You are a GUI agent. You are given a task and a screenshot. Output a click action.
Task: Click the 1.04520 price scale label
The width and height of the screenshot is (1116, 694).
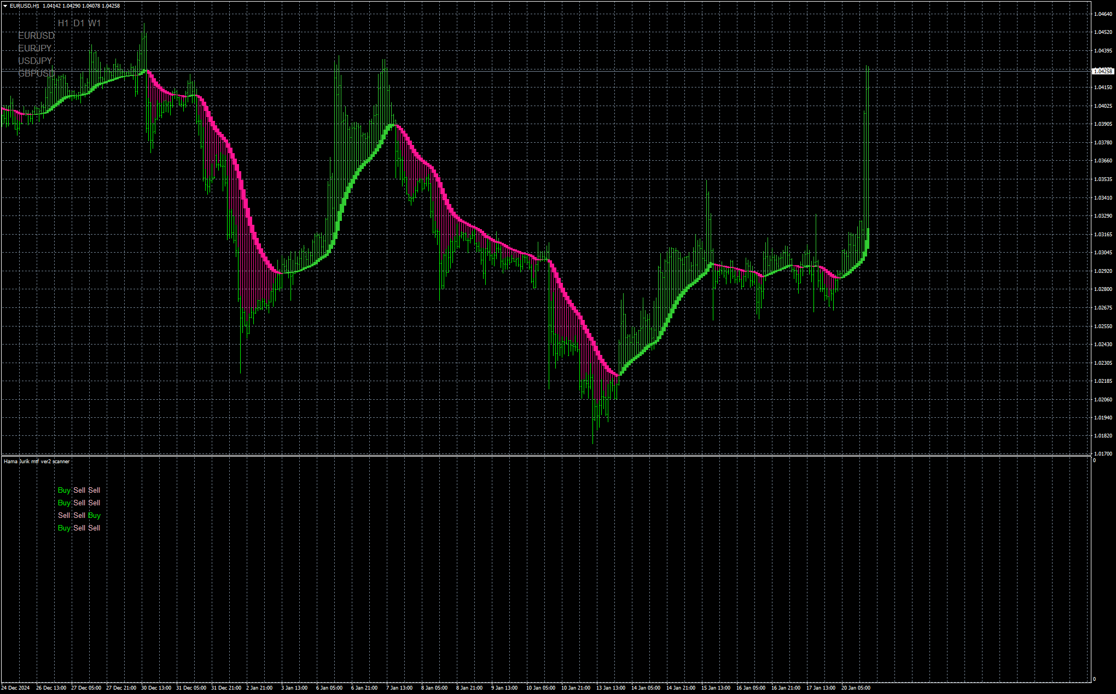[x=1103, y=32]
